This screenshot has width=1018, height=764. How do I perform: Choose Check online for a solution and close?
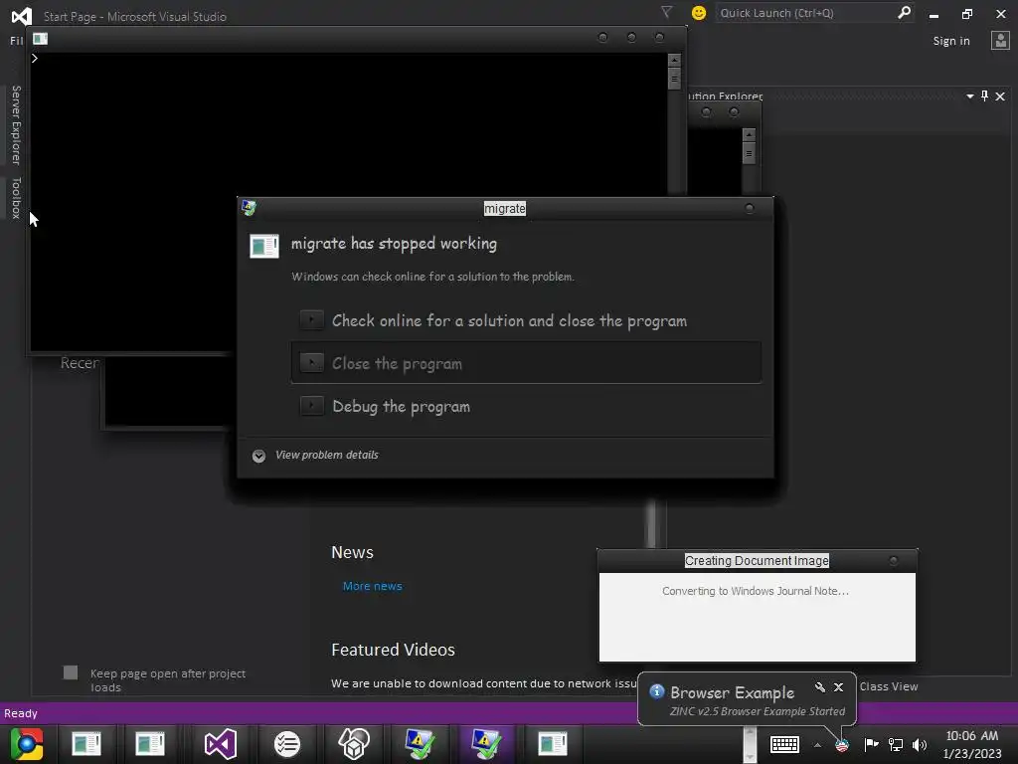point(526,321)
